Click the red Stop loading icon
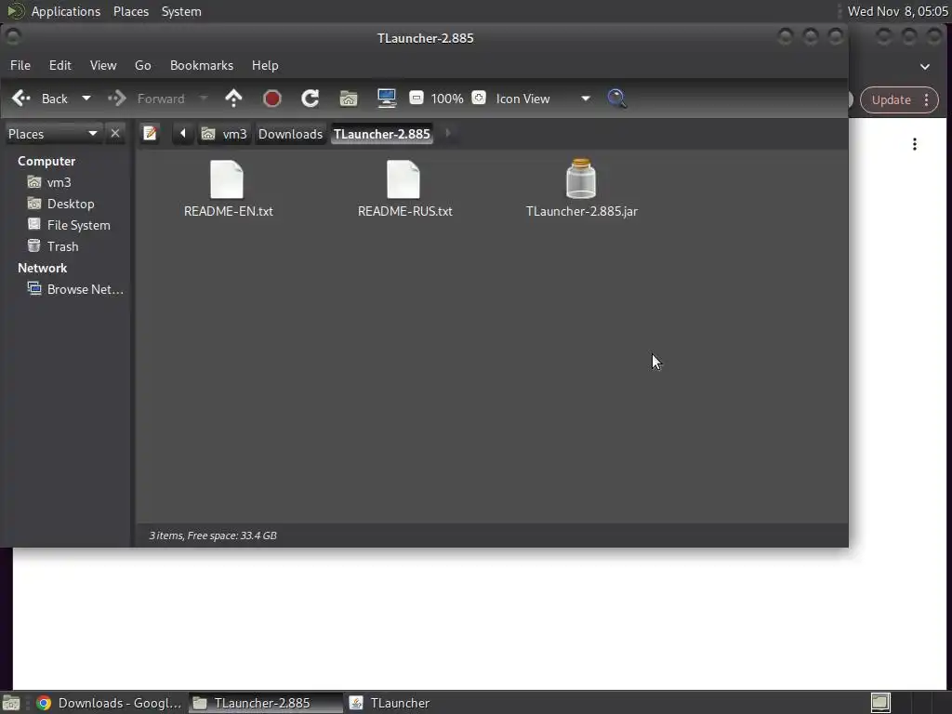 [272, 99]
